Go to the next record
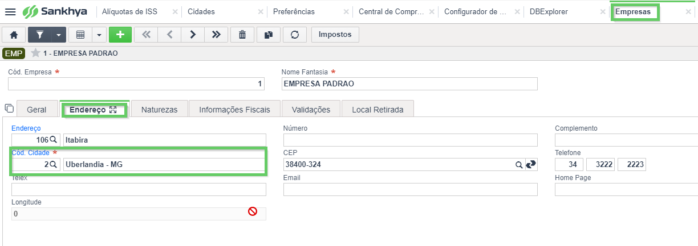Viewport: 698px width, 246px height. click(193, 35)
